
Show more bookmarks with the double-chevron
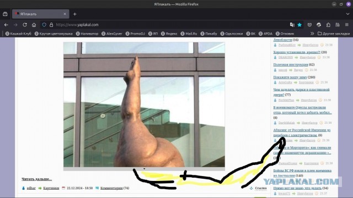[312, 34]
